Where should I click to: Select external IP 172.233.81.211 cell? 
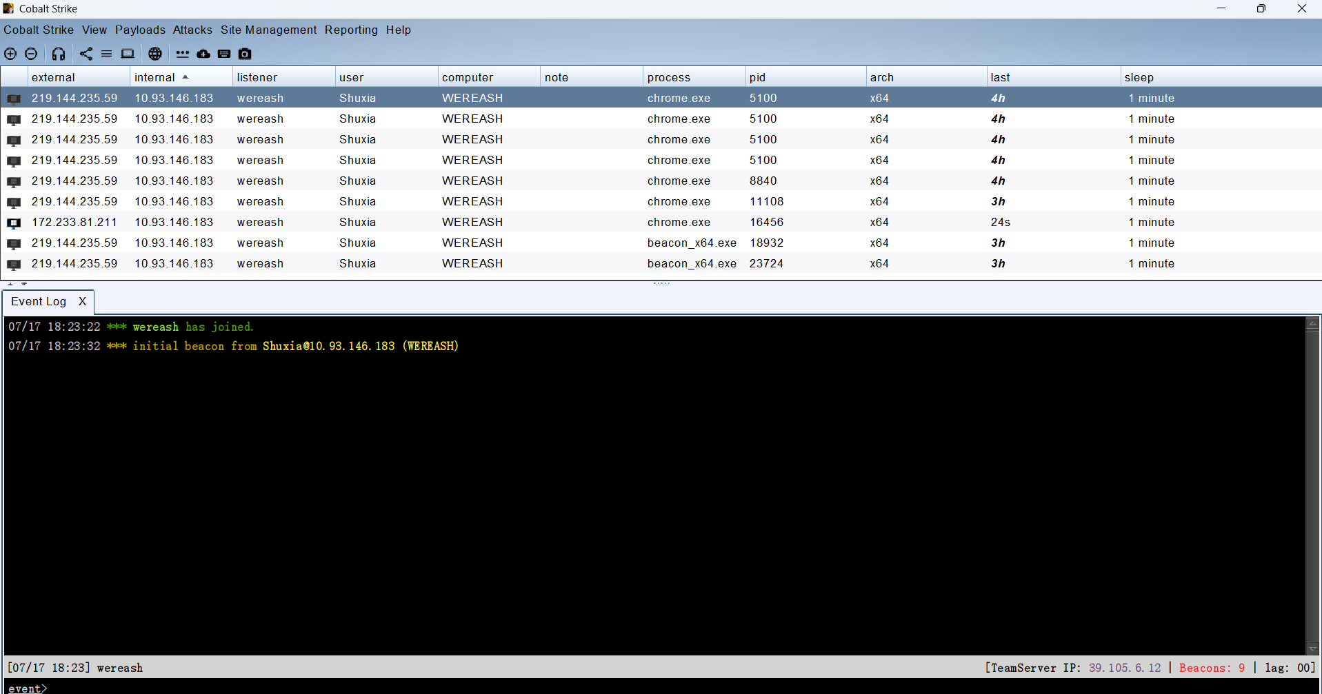coord(74,222)
